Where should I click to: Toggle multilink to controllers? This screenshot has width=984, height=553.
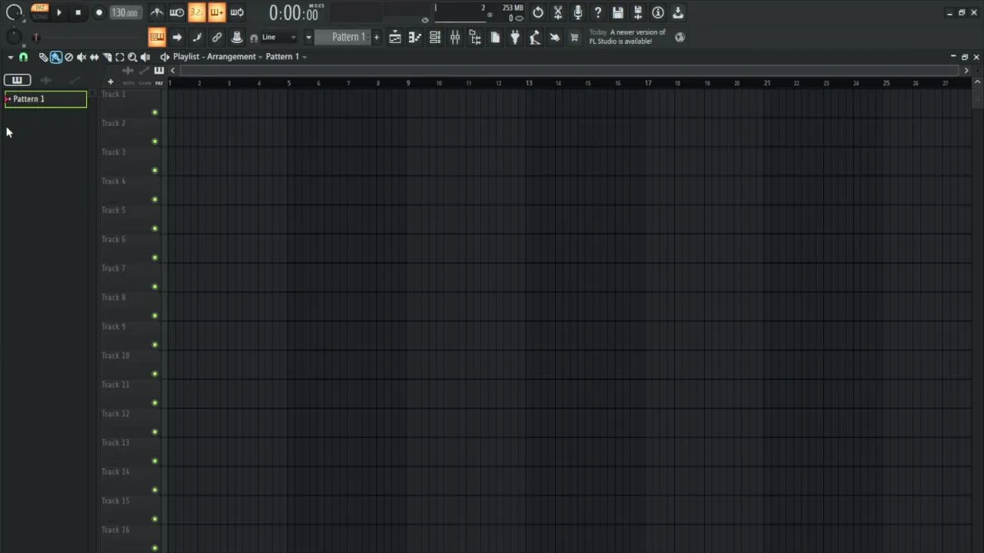tap(217, 37)
